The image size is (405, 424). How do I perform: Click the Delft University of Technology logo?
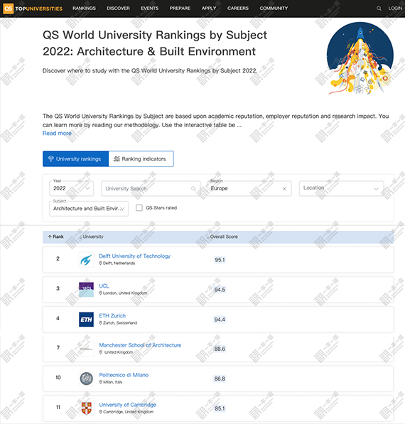pos(86,260)
